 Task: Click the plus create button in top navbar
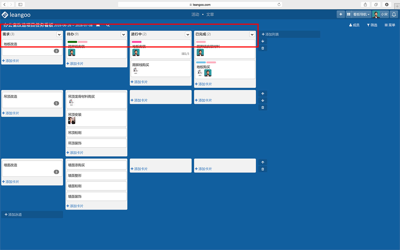(x=341, y=14)
